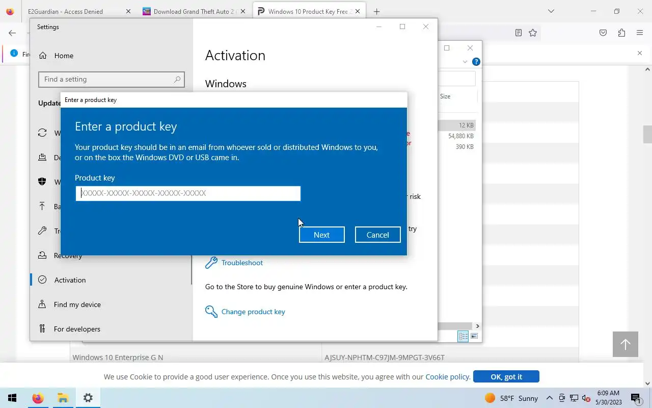Viewport: 652px width, 408px height.
Task: Show hidden system tray icons
Action: [x=550, y=398]
